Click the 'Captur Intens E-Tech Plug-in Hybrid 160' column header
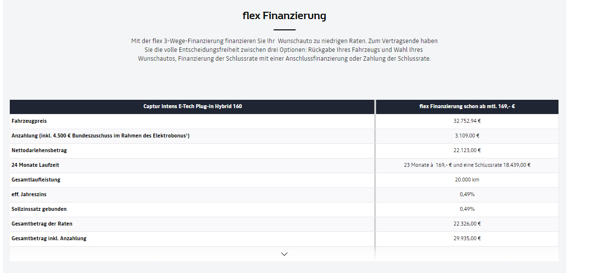Screen dimensions: 602x273 pos(192,106)
